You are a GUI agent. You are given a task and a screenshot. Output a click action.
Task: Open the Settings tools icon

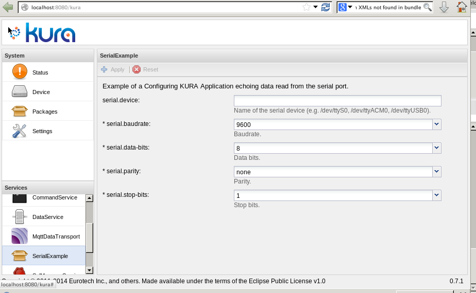tap(20, 131)
